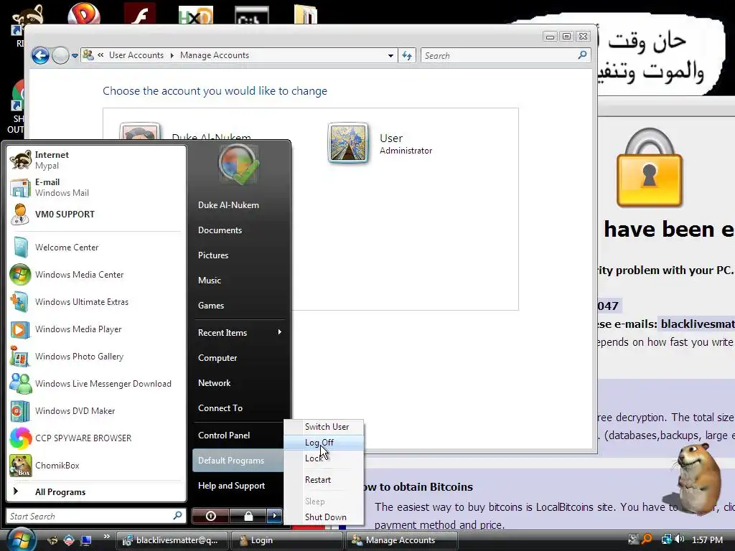This screenshot has width=735, height=551.
Task: Launch VM0 SUPPORT program
Action: coord(96,214)
